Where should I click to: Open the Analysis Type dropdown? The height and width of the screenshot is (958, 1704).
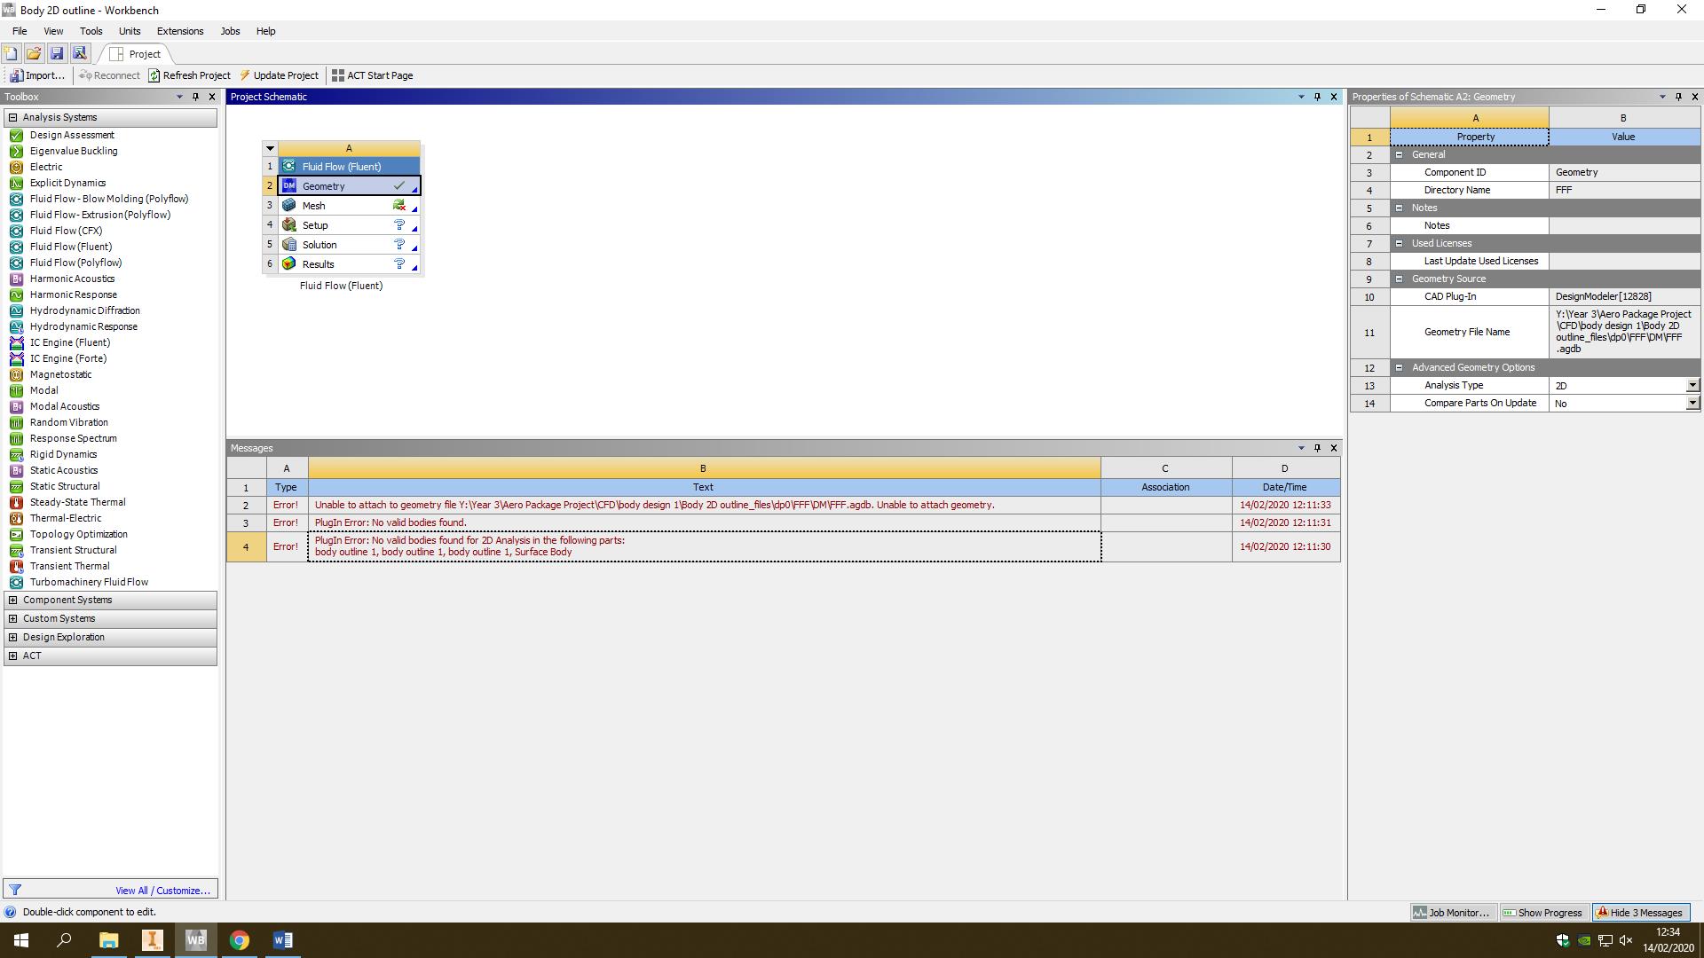pos(1692,385)
